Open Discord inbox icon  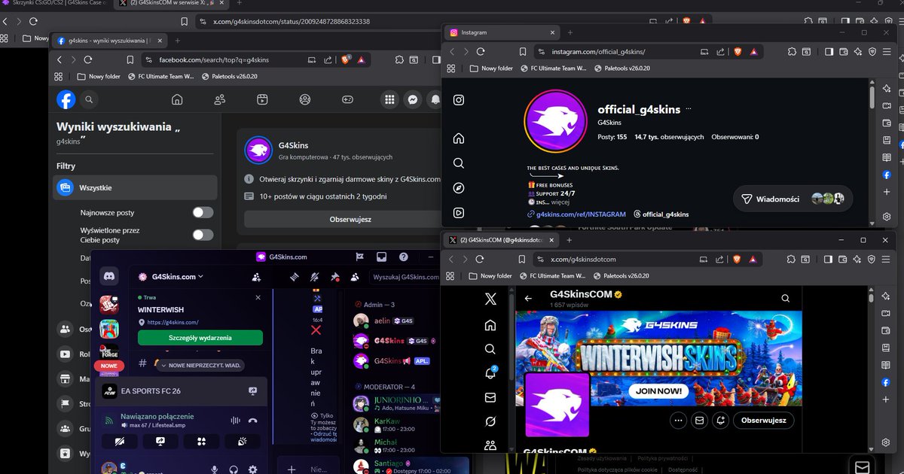click(x=382, y=257)
